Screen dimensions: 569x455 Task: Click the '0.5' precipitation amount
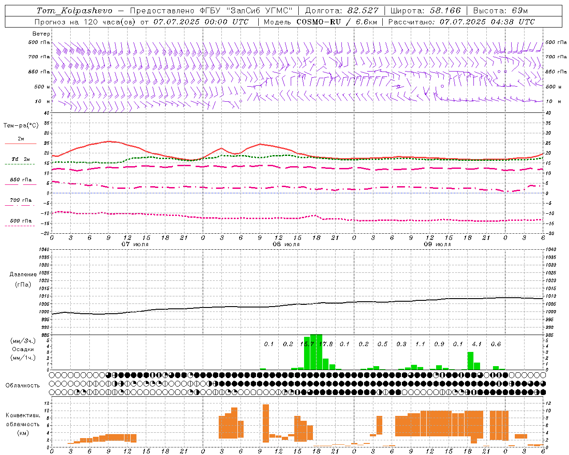coord(382,344)
